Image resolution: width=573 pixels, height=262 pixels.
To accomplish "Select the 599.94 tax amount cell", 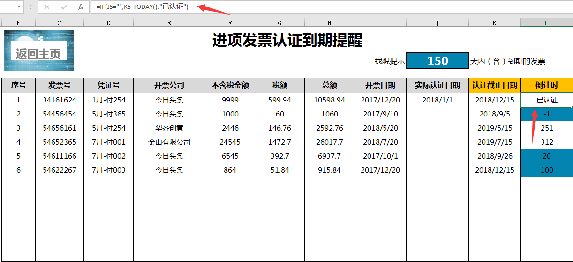I will [280, 100].
